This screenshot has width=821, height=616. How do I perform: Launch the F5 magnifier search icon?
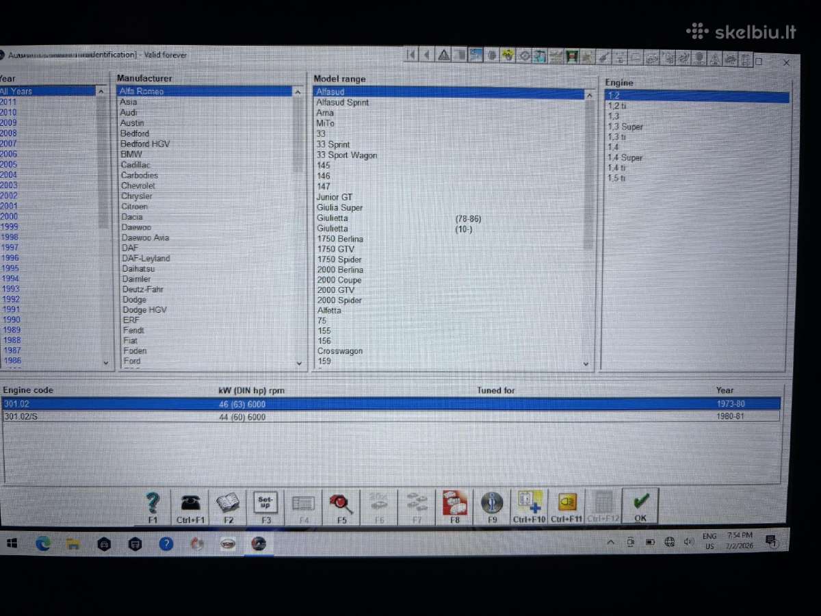click(341, 506)
